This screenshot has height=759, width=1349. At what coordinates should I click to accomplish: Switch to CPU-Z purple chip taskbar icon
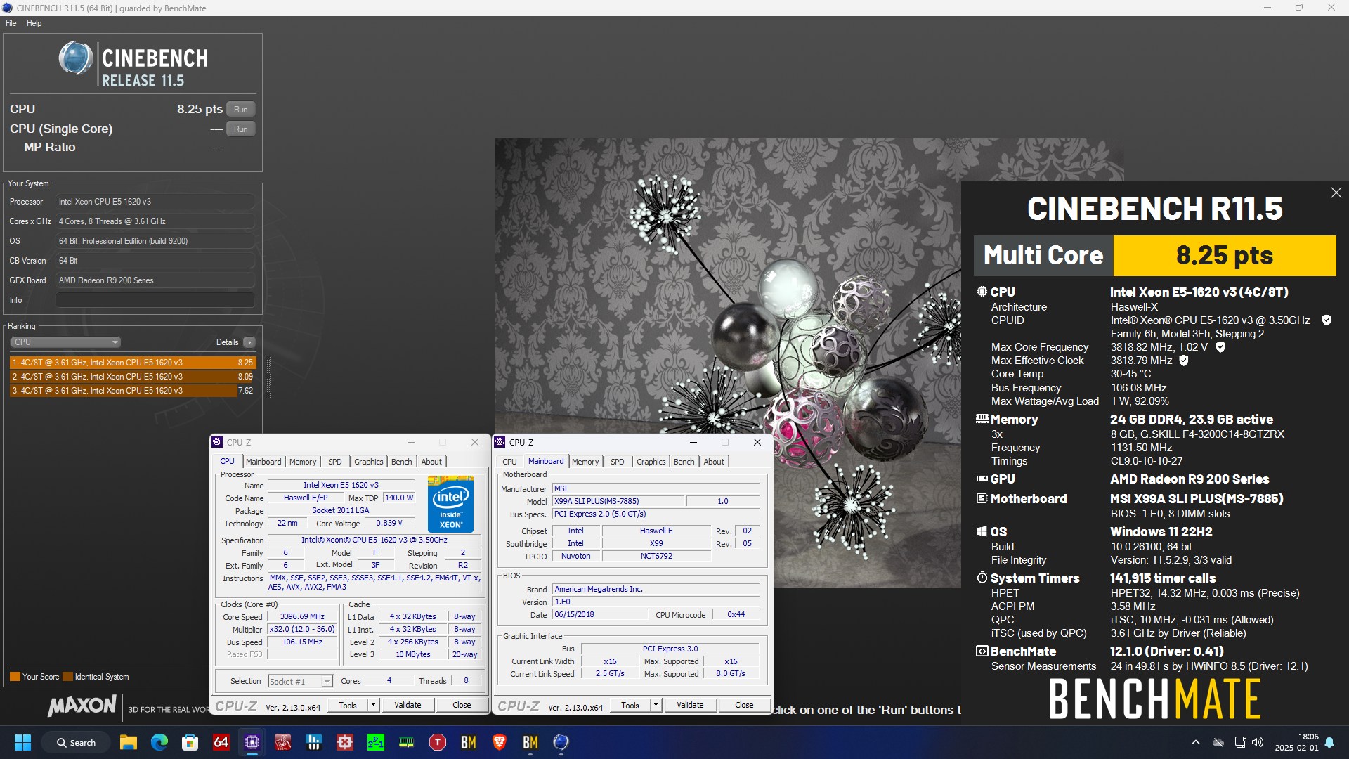tap(252, 742)
